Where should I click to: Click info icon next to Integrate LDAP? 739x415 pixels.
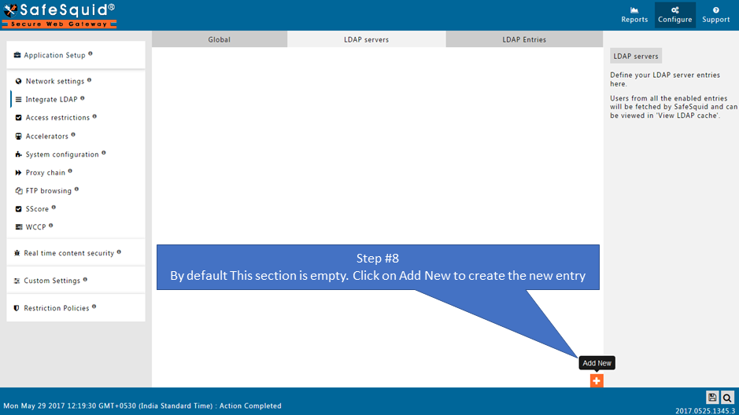pos(82,98)
